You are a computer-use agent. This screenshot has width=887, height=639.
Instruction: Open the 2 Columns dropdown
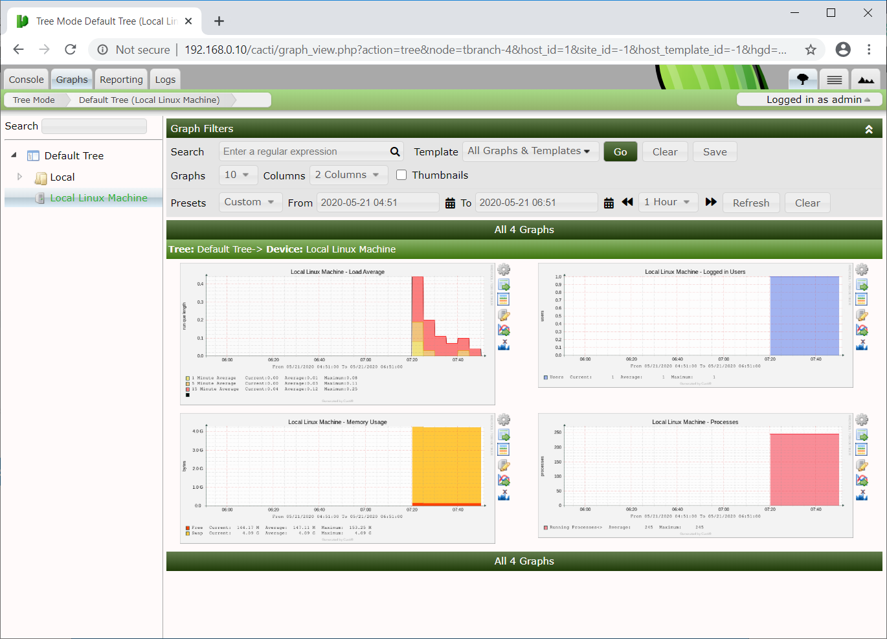click(x=349, y=175)
